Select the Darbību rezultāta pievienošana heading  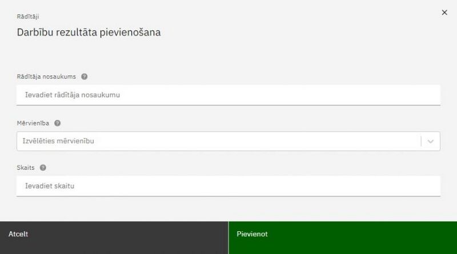[x=89, y=33]
